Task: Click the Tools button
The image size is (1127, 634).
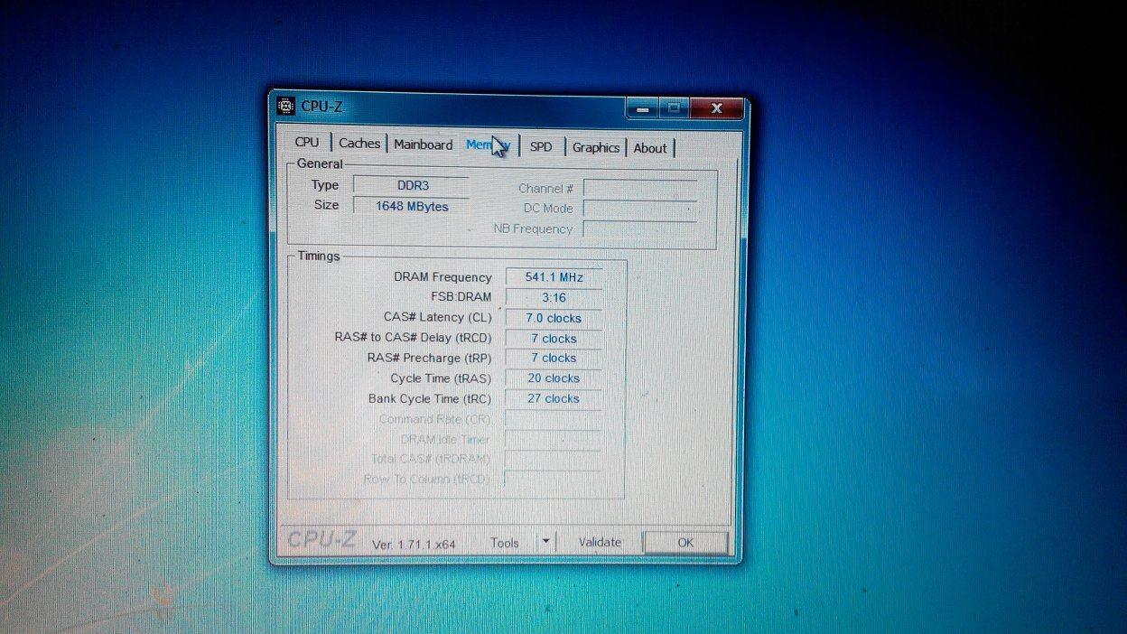Action: [x=505, y=543]
